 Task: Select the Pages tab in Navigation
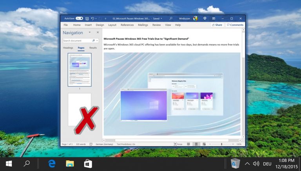pos(81,47)
